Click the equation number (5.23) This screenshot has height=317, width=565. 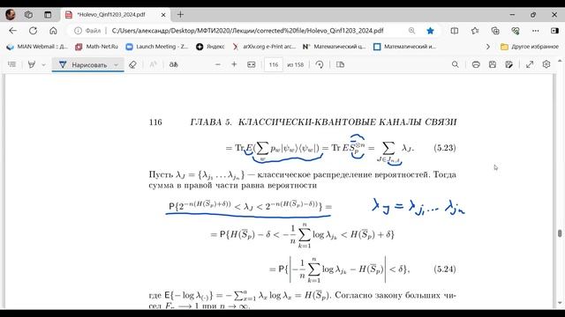[x=445, y=148]
